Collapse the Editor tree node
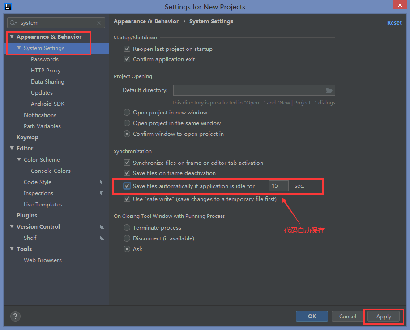410x330 pixels. click(x=11, y=148)
